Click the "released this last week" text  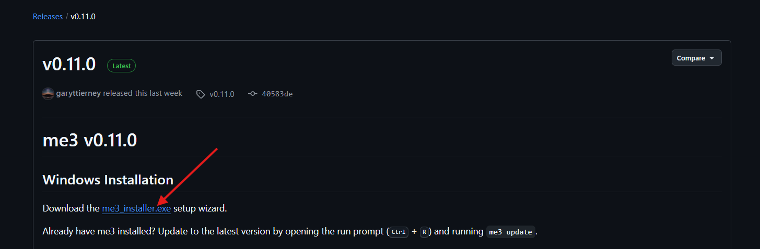(143, 93)
